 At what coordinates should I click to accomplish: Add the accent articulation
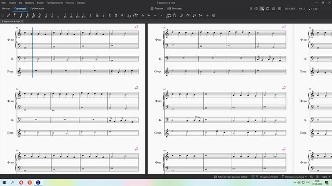(149, 15)
